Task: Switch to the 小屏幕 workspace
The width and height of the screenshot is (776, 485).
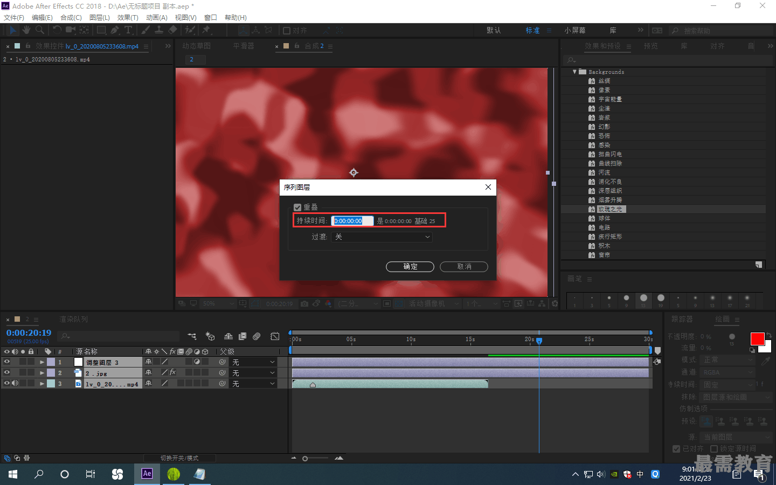Action: coord(575,31)
